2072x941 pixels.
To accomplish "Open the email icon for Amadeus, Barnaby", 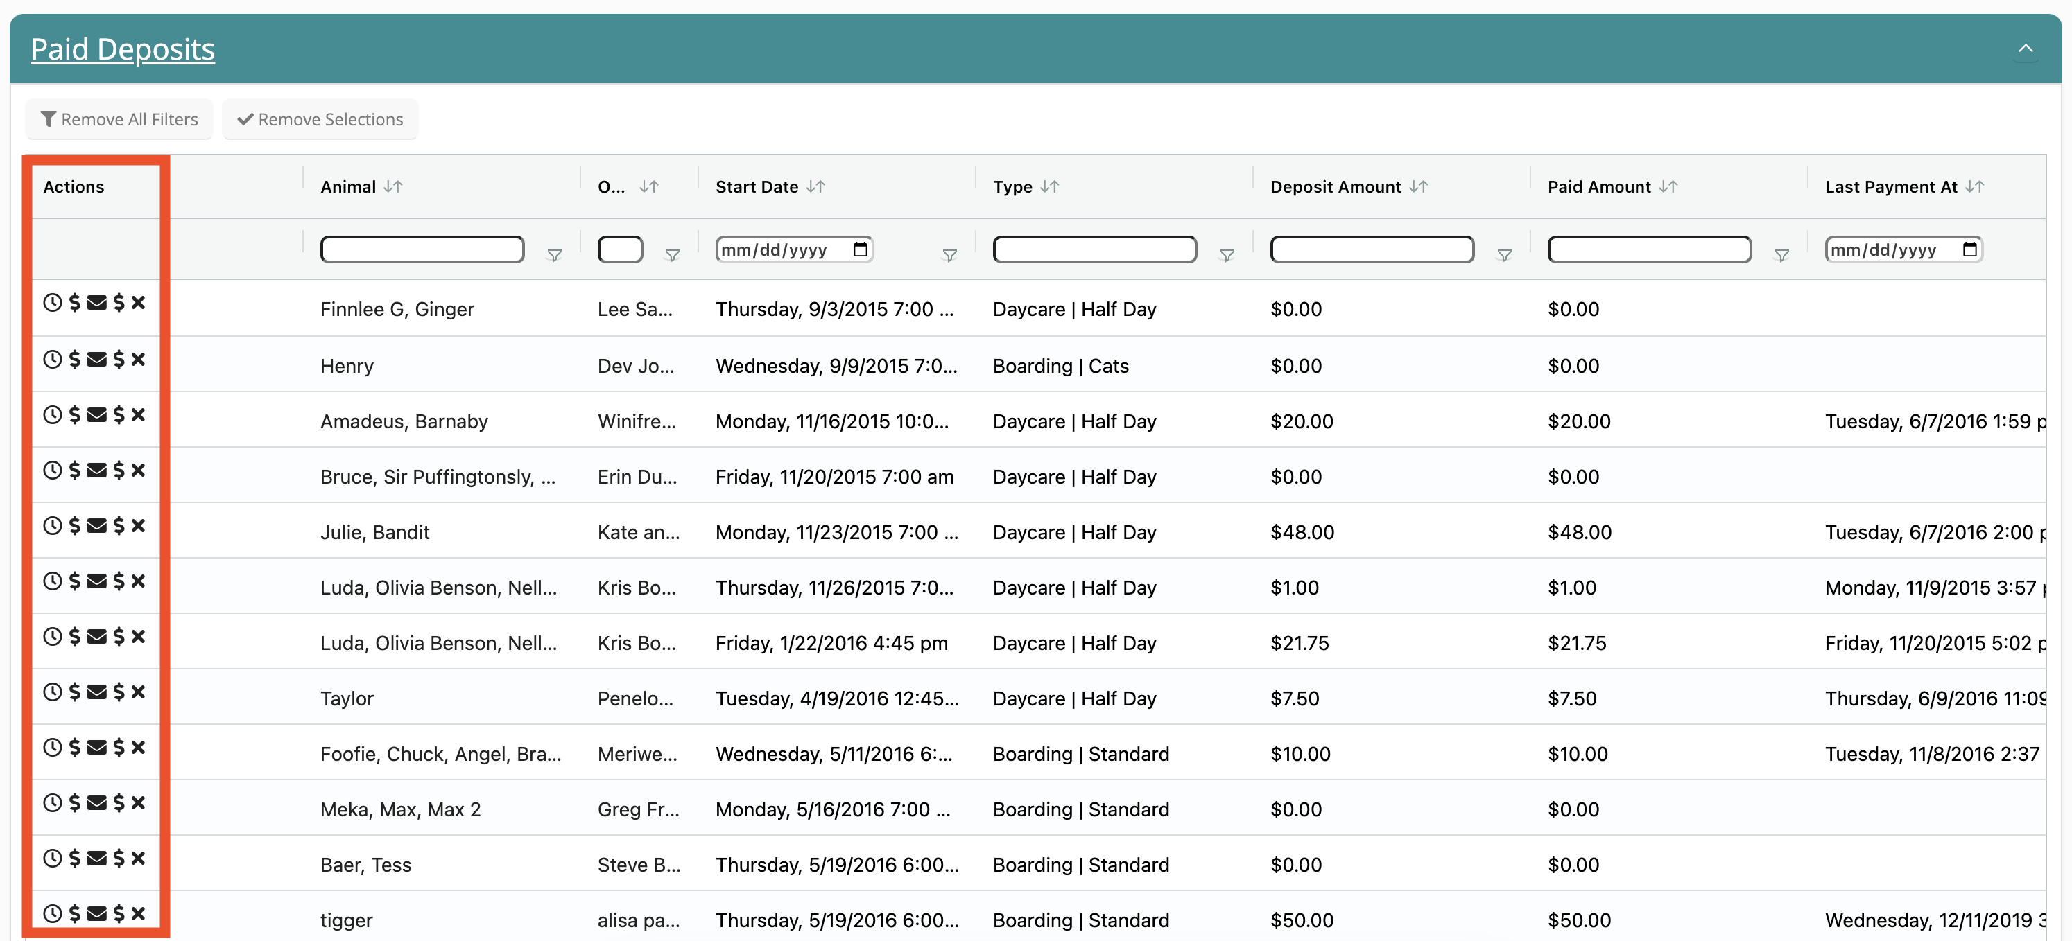I will 96,414.
